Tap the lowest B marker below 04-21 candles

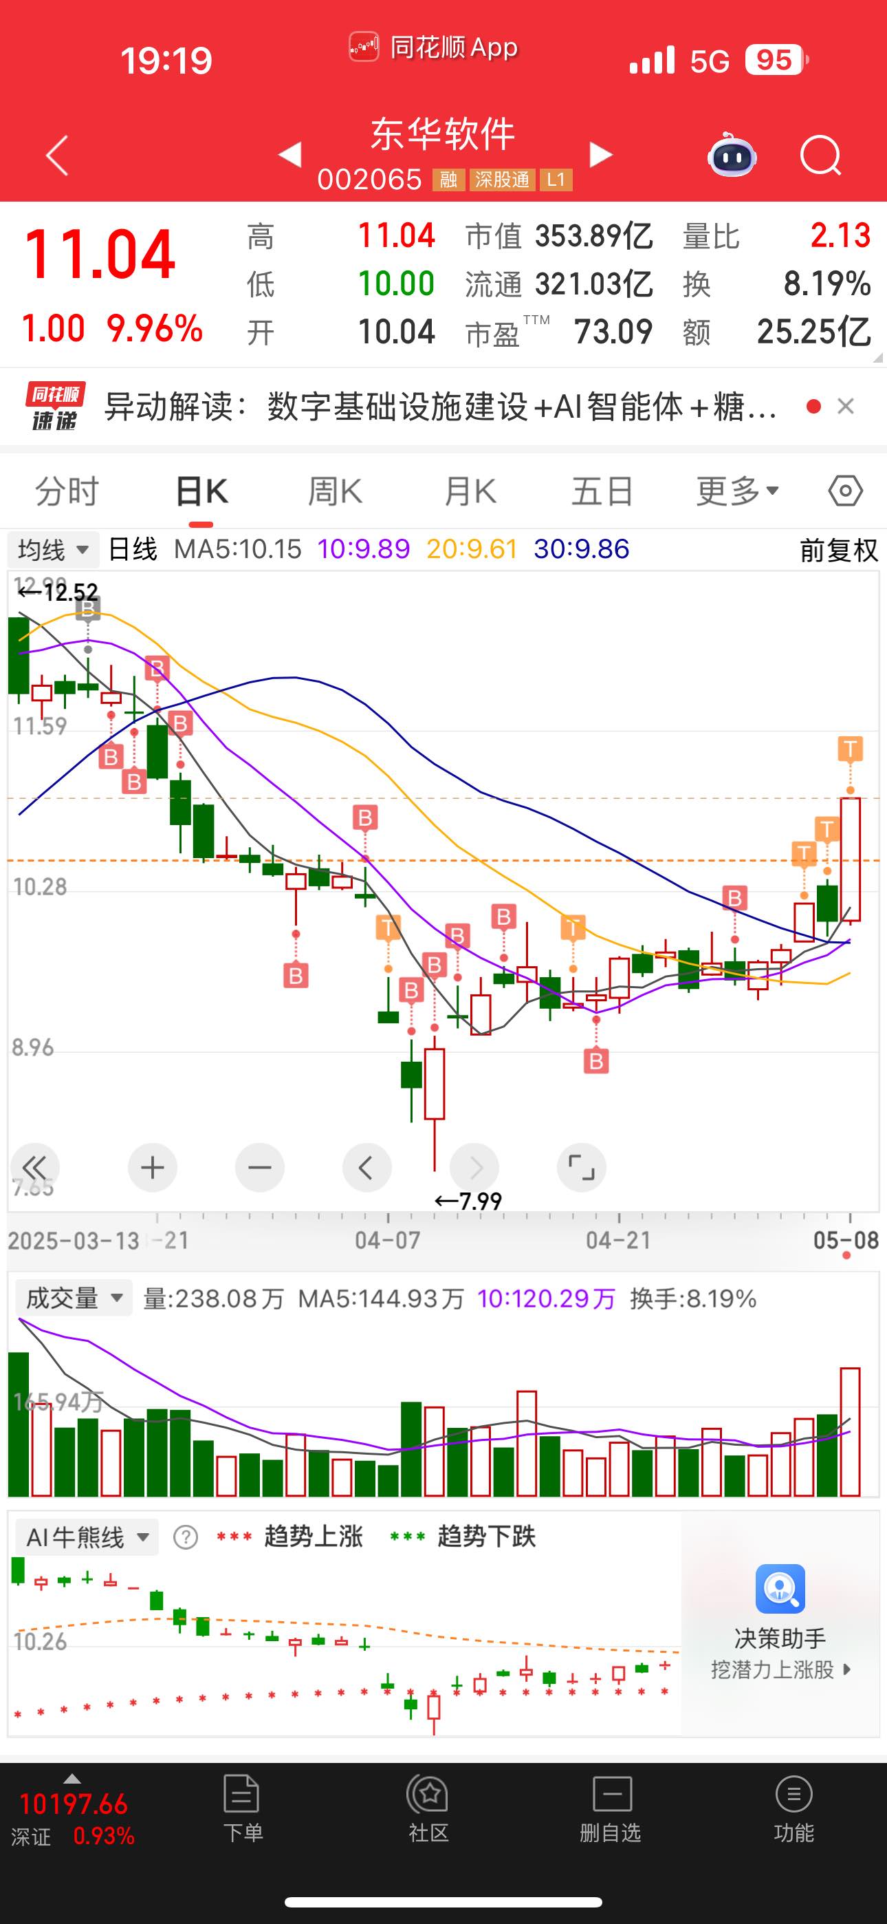(x=596, y=1060)
